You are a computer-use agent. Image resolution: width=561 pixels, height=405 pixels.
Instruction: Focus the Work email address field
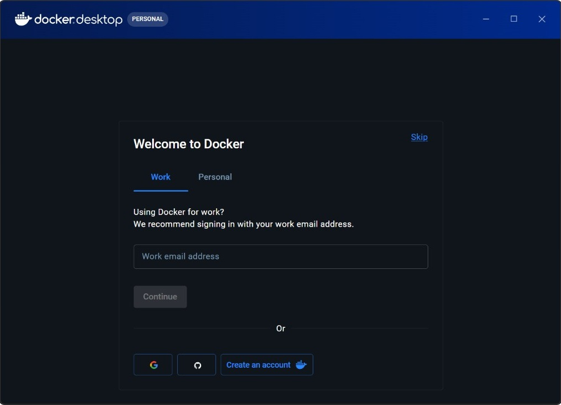[280, 257]
